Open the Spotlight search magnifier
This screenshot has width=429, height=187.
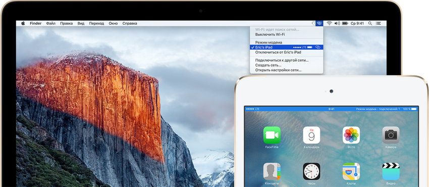370,24
